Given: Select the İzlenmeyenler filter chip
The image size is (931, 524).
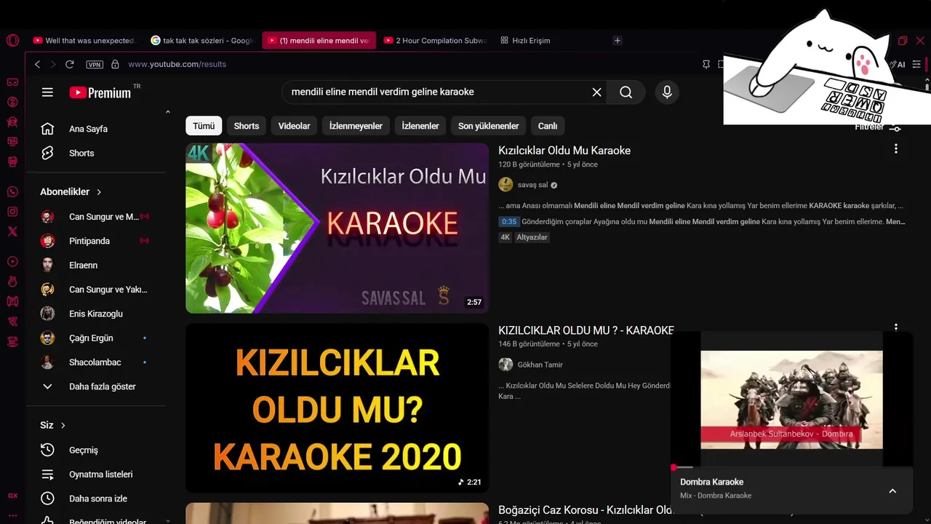Looking at the screenshot, I should [356, 126].
